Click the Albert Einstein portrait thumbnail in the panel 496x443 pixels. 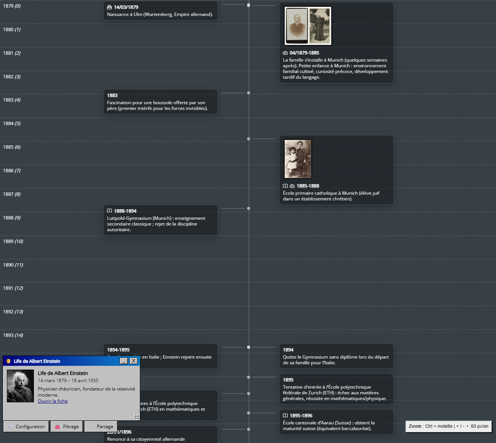(20, 386)
